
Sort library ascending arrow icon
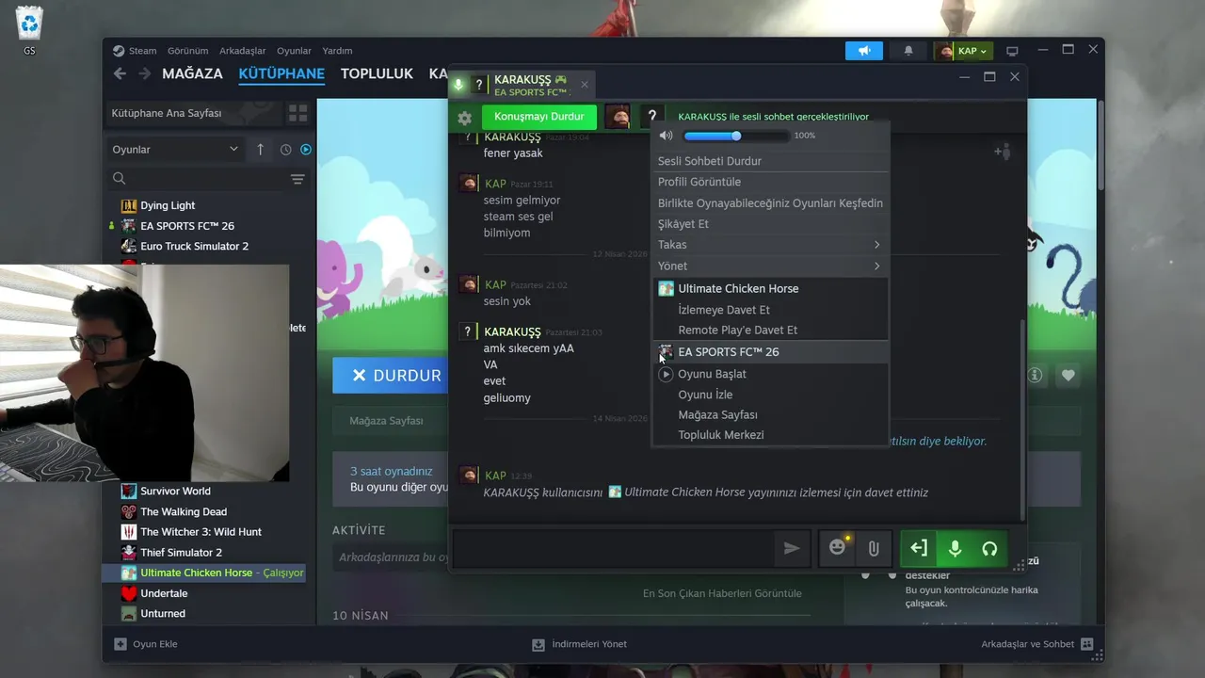click(x=261, y=150)
